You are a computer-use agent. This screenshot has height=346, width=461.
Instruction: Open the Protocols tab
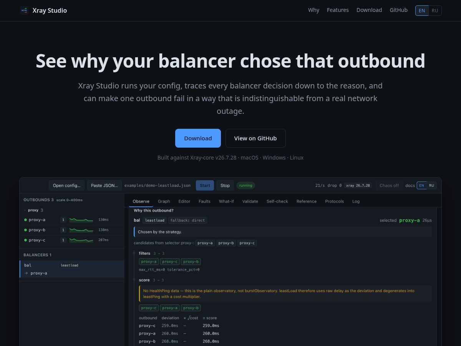(x=334, y=201)
